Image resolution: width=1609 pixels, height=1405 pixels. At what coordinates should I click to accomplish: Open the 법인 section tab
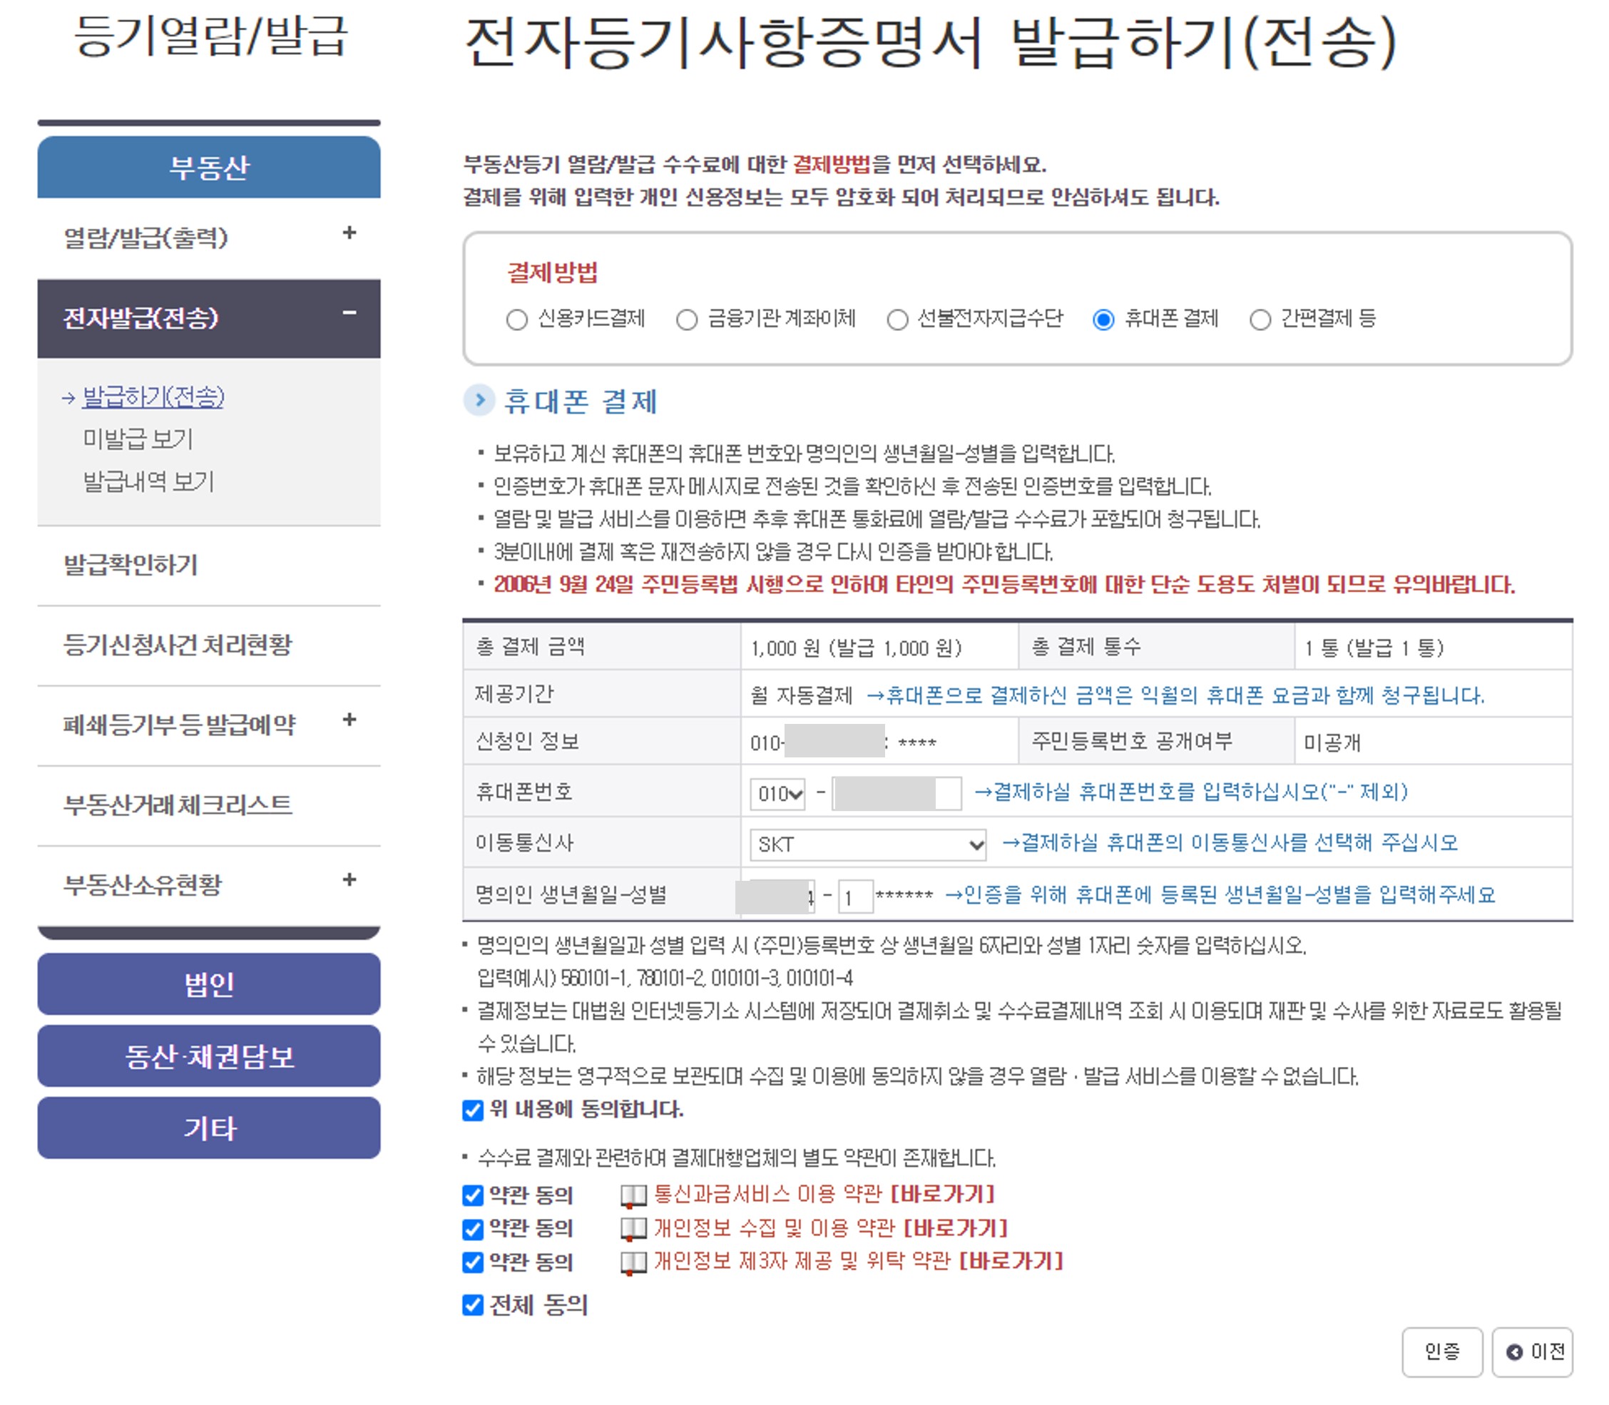(x=208, y=984)
